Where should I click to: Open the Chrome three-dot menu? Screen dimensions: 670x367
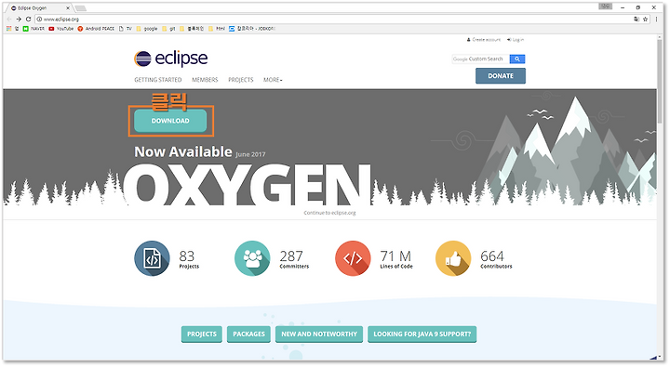pos(656,20)
